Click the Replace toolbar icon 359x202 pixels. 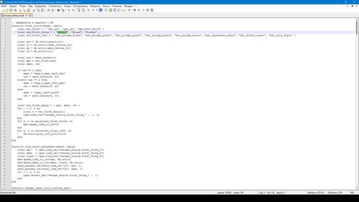[x=63, y=10]
